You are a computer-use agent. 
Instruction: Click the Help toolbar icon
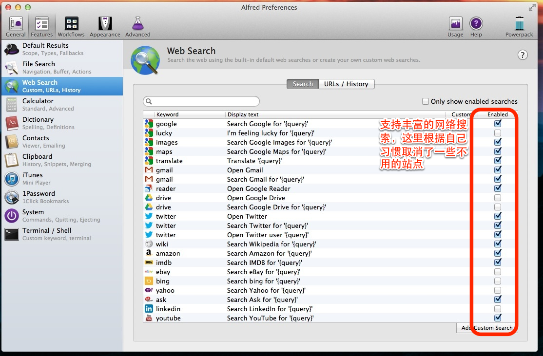[476, 27]
